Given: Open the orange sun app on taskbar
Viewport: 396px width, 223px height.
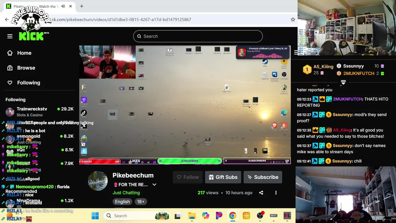Looking at the screenshot, I should 246,216.
